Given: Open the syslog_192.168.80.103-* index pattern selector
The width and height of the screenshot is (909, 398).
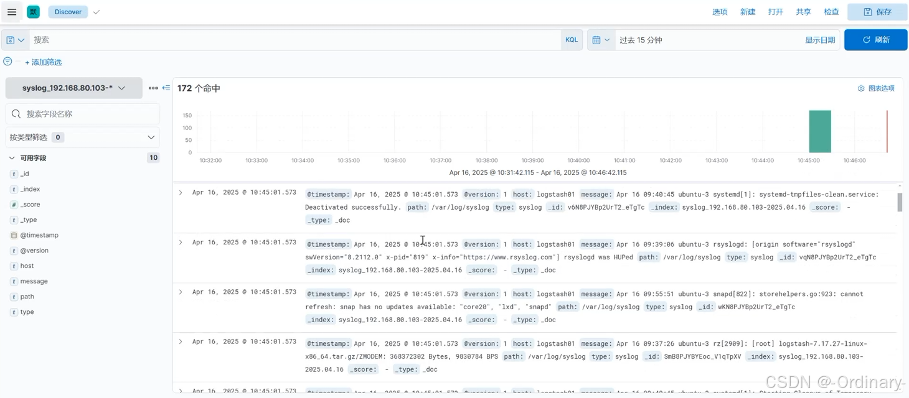Looking at the screenshot, I should [x=74, y=88].
